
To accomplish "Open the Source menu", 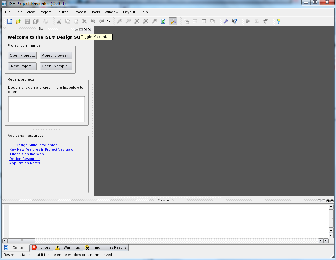I will point(62,12).
